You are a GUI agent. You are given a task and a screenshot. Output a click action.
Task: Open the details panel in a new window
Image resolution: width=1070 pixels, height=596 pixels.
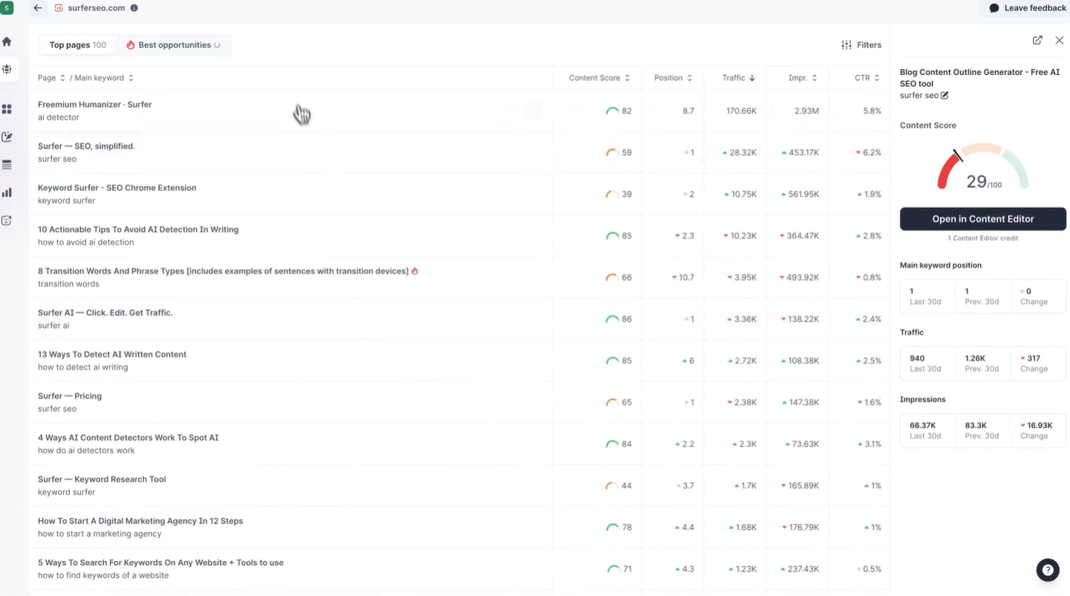[1037, 40]
